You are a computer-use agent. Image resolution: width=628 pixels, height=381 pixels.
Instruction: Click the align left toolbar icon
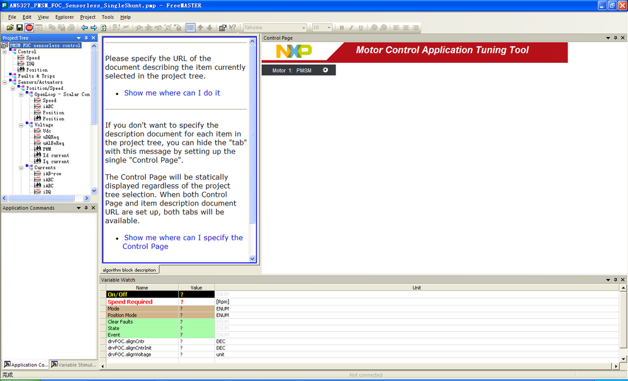pyautogui.click(x=396, y=28)
